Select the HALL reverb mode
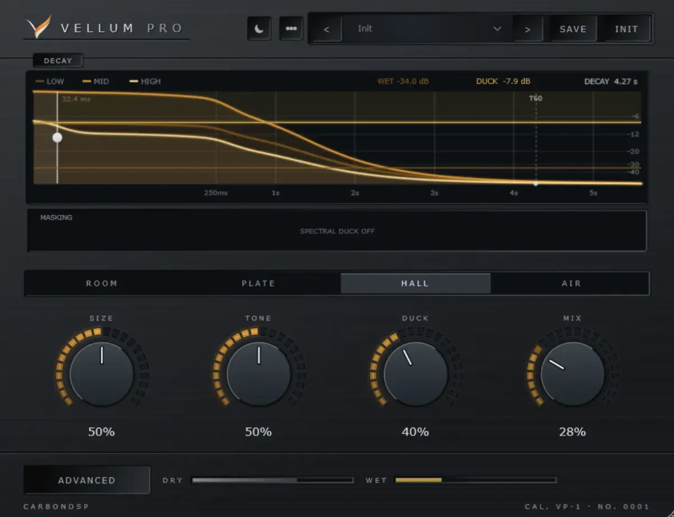The width and height of the screenshot is (674, 517). pos(416,283)
